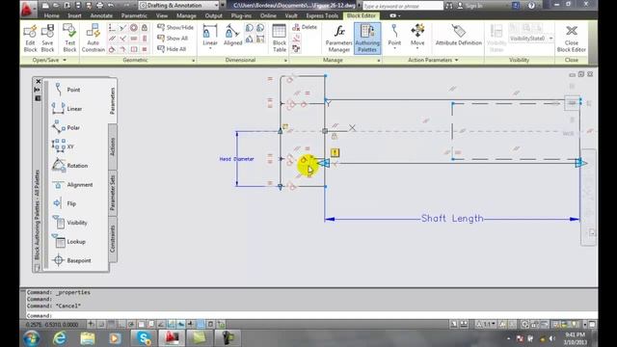Select the Basepoint parameter in palette
This screenshot has width=617, height=347.
(x=71, y=260)
